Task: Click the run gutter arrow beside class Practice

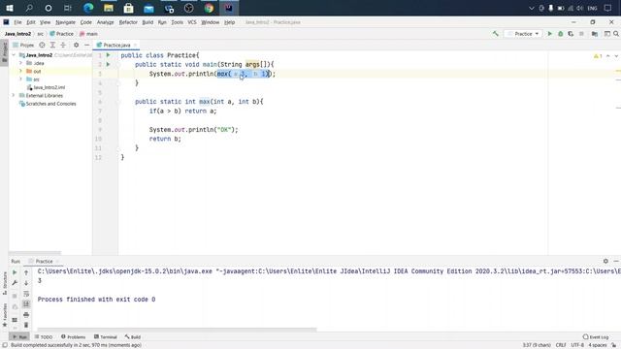Action: pyautogui.click(x=108, y=55)
